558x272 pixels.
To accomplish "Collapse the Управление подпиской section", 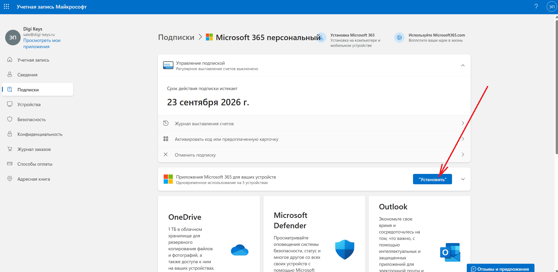I will tap(463, 65).
